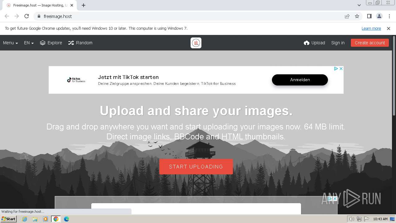Reload the page in Chrome
The image size is (396, 223).
(27, 16)
